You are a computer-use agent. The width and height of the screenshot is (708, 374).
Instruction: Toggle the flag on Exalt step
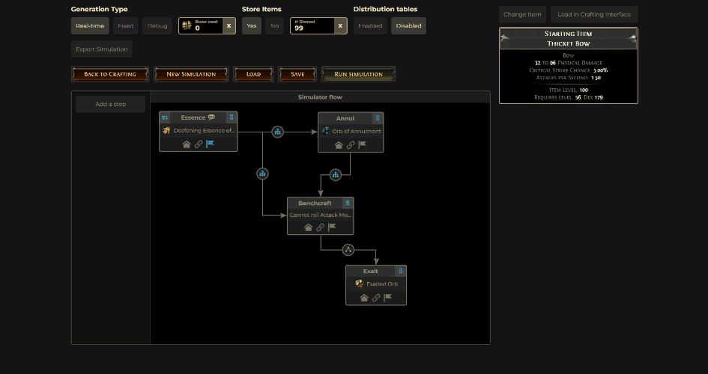[x=388, y=297]
